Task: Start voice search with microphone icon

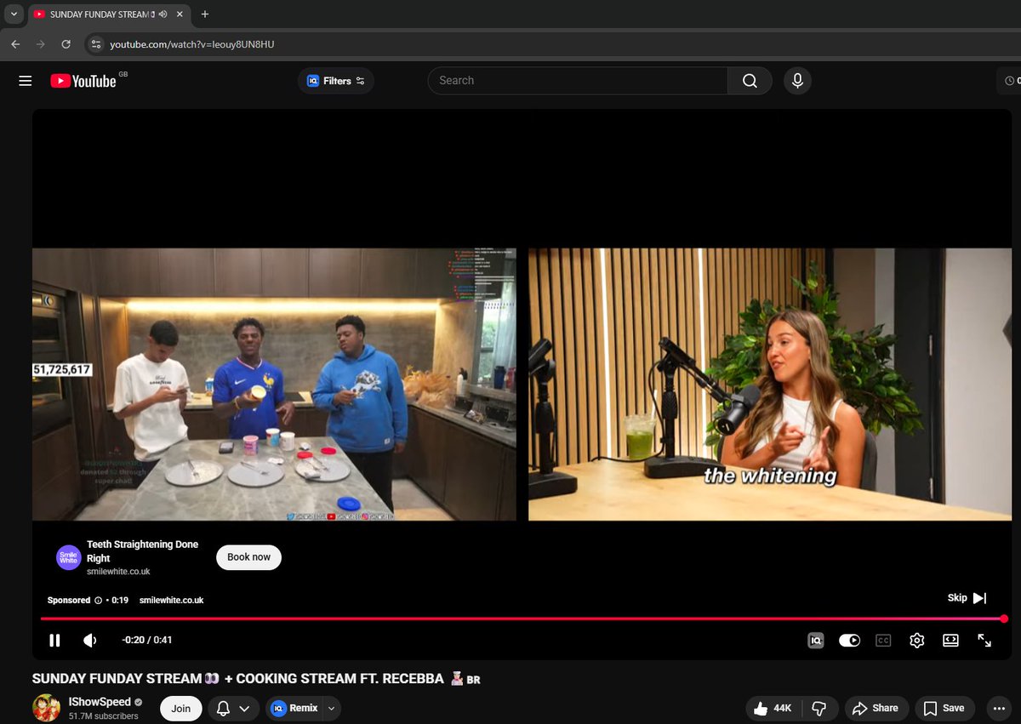Action: click(797, 81)
